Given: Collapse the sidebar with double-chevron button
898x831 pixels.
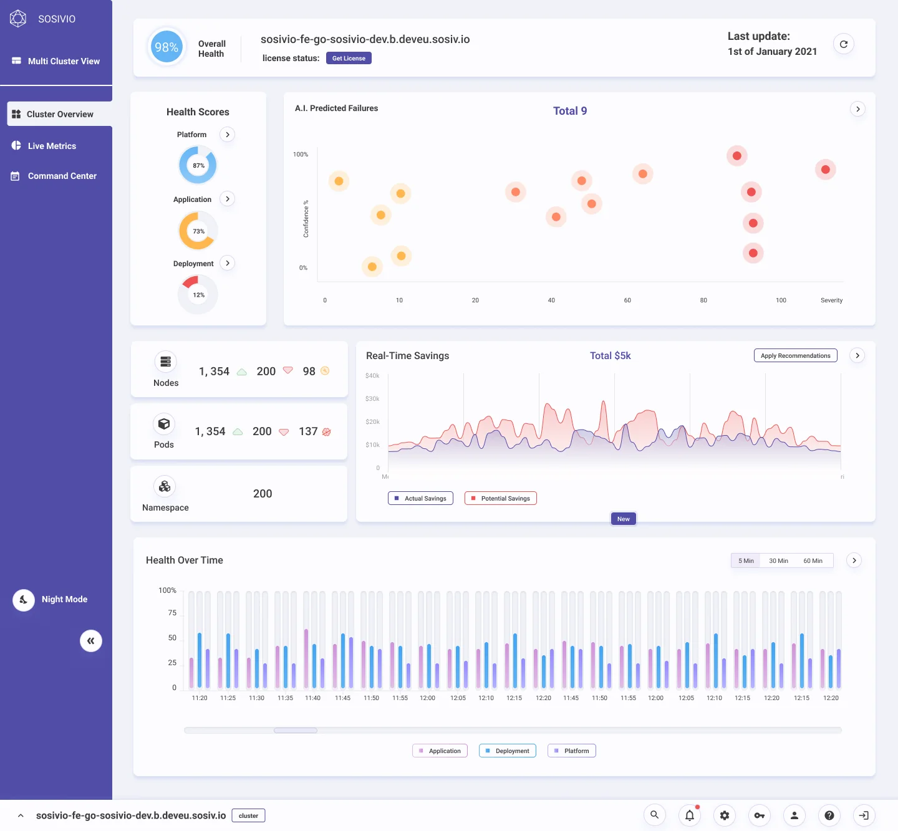Looking at the screenshot, I should [x=91, y=641].
